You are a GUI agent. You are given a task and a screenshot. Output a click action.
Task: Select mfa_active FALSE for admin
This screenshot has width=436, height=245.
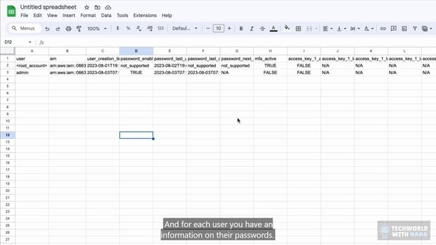(270, 73)
